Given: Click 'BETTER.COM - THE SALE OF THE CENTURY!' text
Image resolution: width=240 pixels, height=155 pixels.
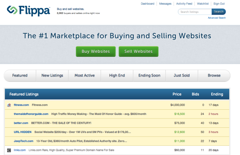Looking at the screenshot, I should coord(61,123).
